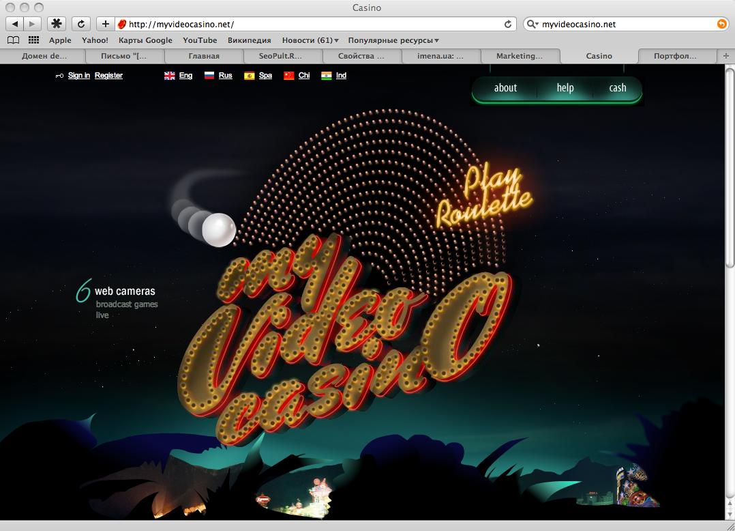The height and width of the screenshot is (531, 735).
Task: Switch to the Письмо tab
Action: (124, 56)
